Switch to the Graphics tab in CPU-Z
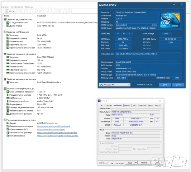The image size is (191, 172). click(143, 105)
